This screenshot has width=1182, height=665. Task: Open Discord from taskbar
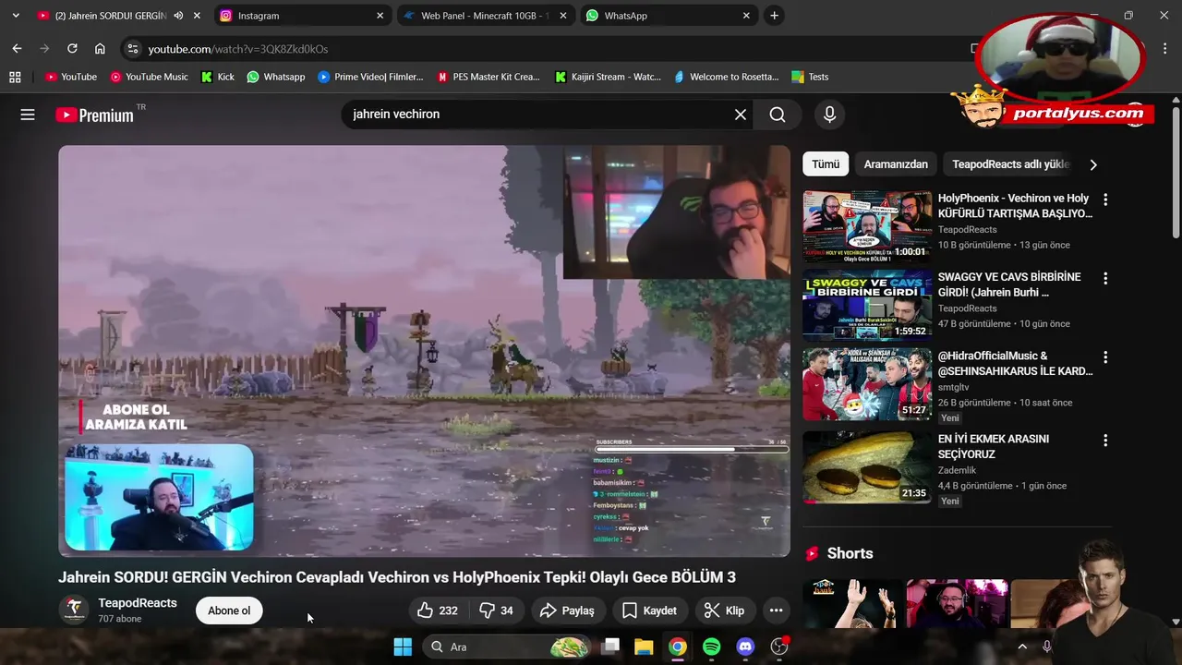[x=745, y=647]
